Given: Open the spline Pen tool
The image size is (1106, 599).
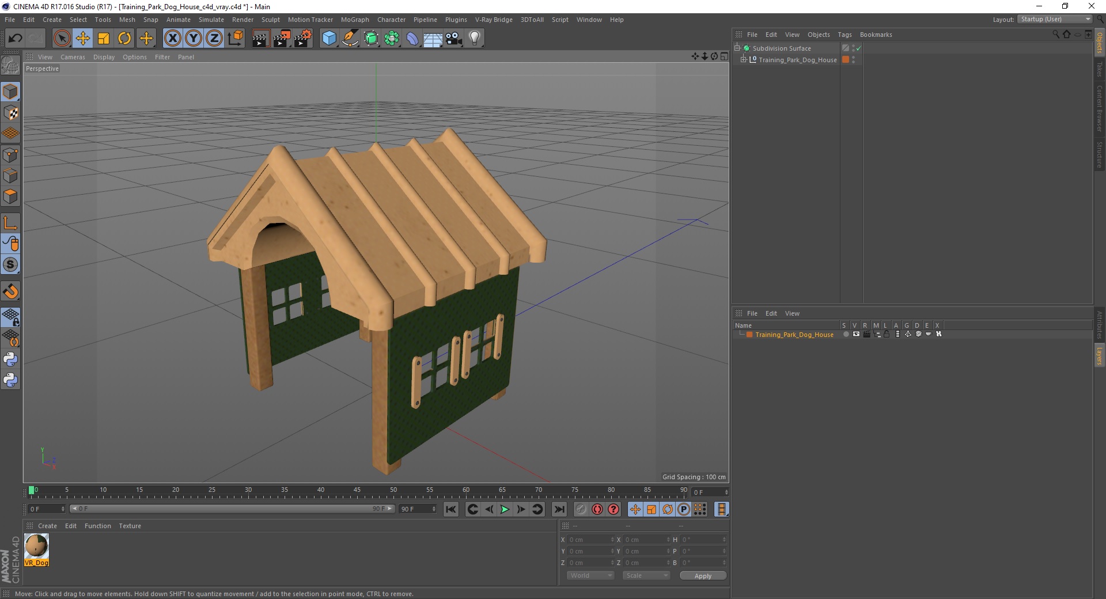Looking at the screenshot, I should tap(350, 39).
